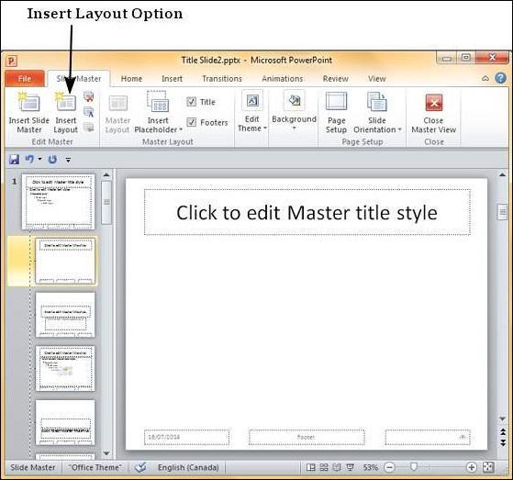Screen dimensions: 513x480
Task: Start Slide Show icon in status bar
Action: tap(350, 467)
